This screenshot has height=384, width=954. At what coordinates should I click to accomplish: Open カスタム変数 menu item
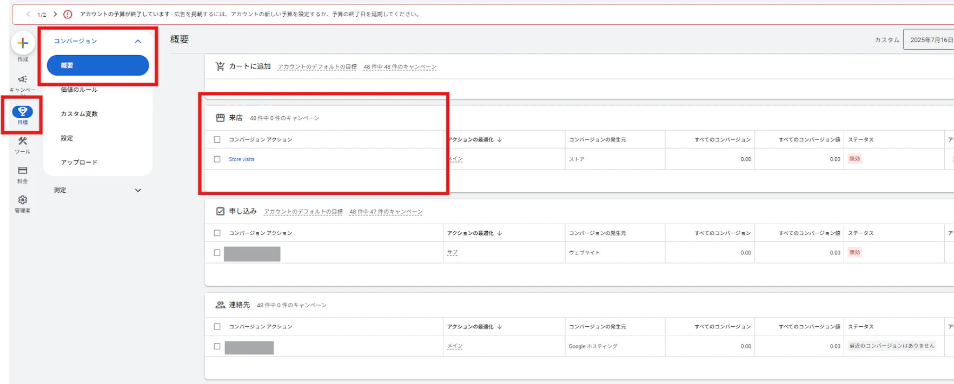[x=79, y=114]
